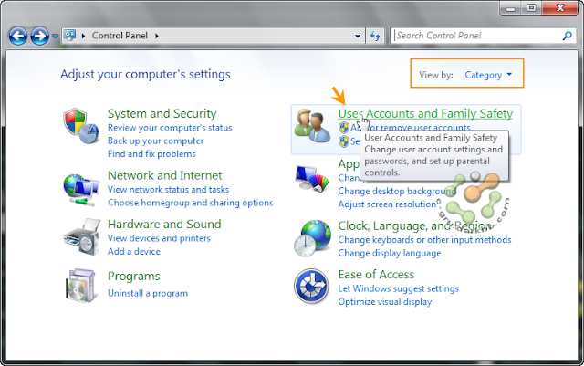Open Programs category heading

pyautogui.click(x=134, y=277)
